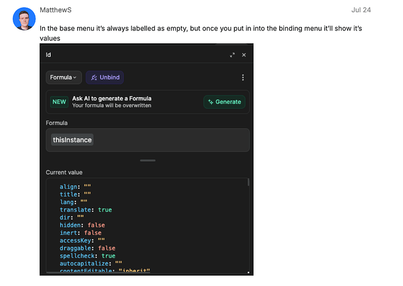This screenshot has width=403, height=286.
Task: Click the chevron beside Formula
Action: click(x=75, y=78)
